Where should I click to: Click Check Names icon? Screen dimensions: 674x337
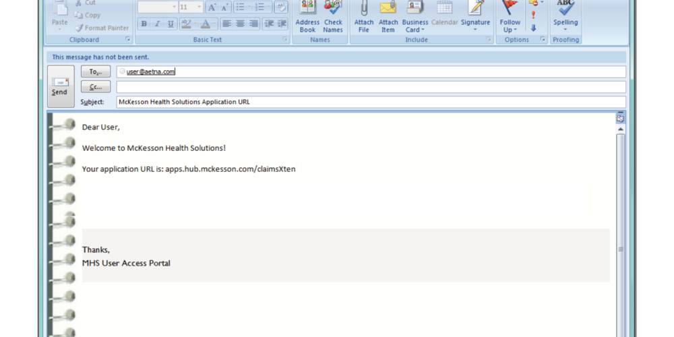point(333,16)
